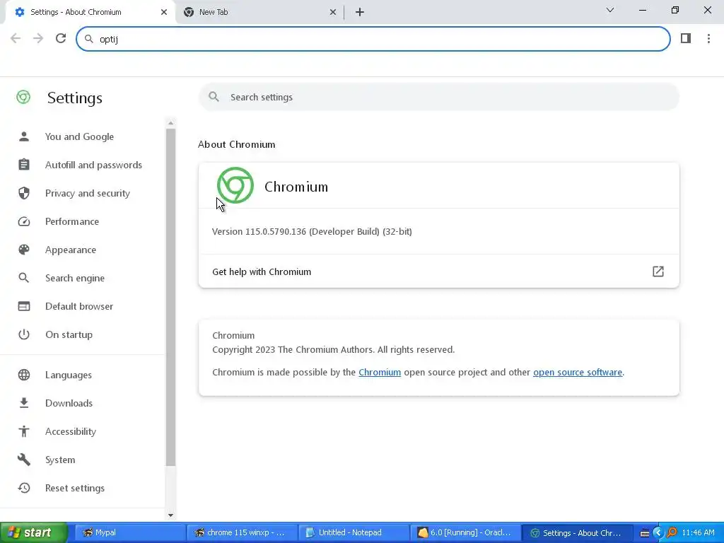Toggle the side panel button
This screenshot has width=724, height=543.
(686, 38)
